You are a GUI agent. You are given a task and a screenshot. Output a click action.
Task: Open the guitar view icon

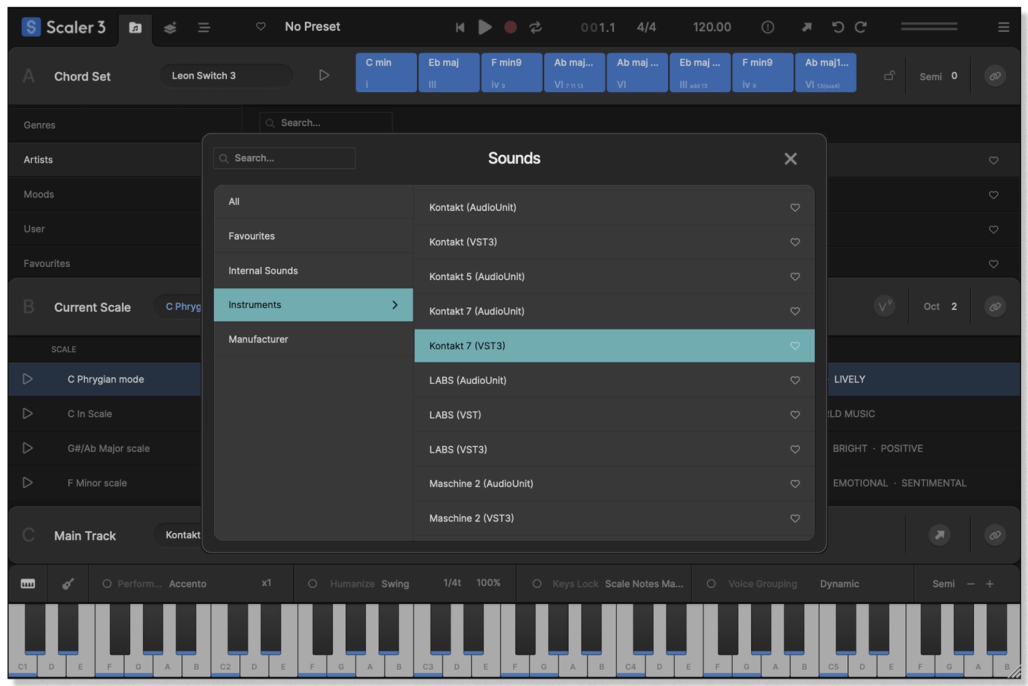68,584
